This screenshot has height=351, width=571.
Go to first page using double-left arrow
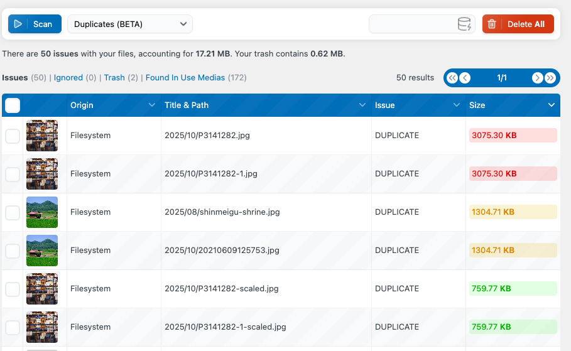click(452, 78)
